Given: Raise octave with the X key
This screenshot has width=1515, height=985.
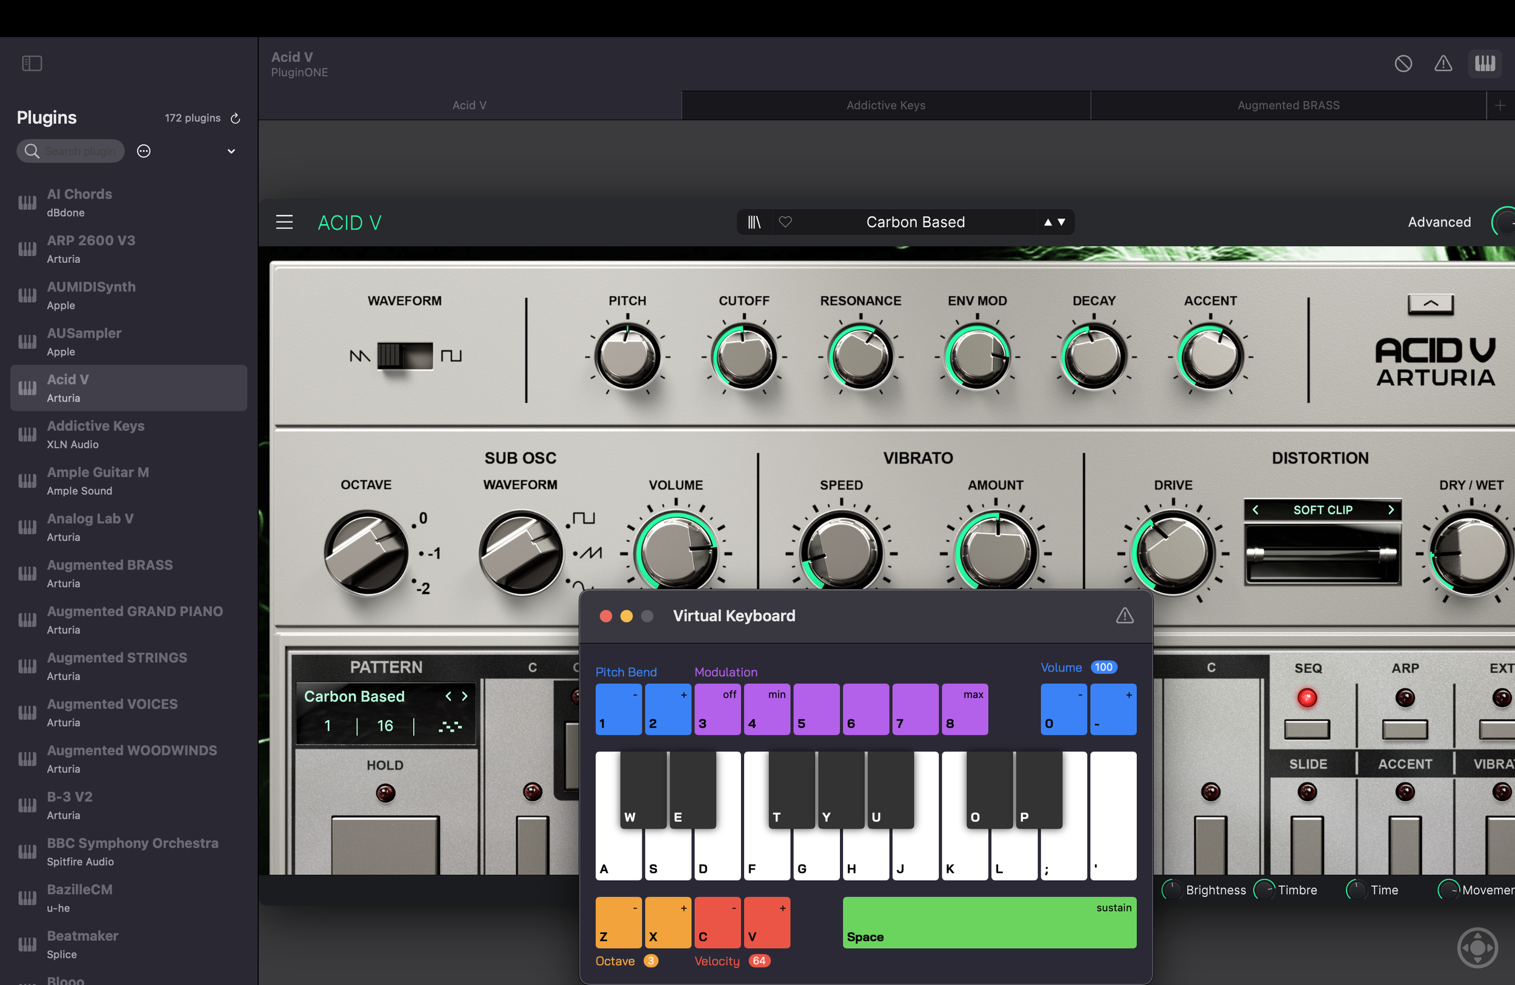Looking at the screenshot, I should pos(668,923).
